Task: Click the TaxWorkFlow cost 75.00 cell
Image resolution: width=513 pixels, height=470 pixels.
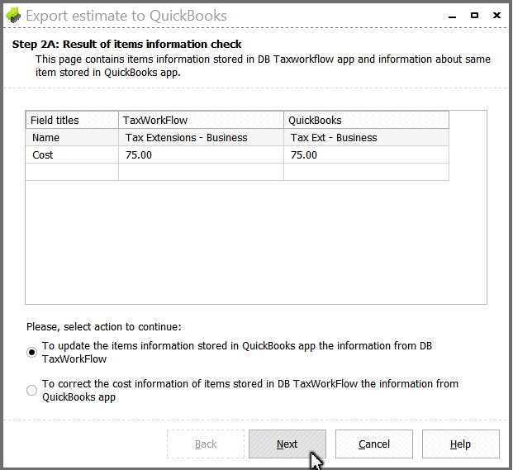Action: pyautogui.click(x=201, y=154)
